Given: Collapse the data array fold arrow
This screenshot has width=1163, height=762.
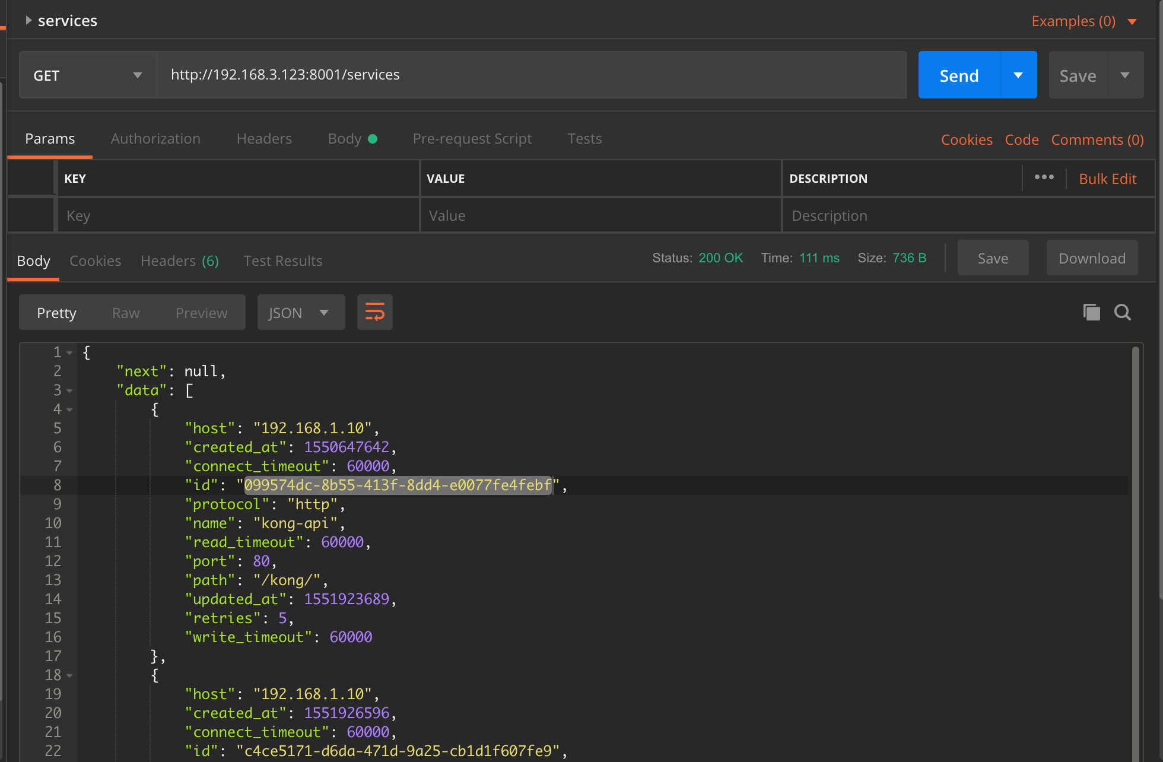Looking at the screenshot, I should point(69,391).
